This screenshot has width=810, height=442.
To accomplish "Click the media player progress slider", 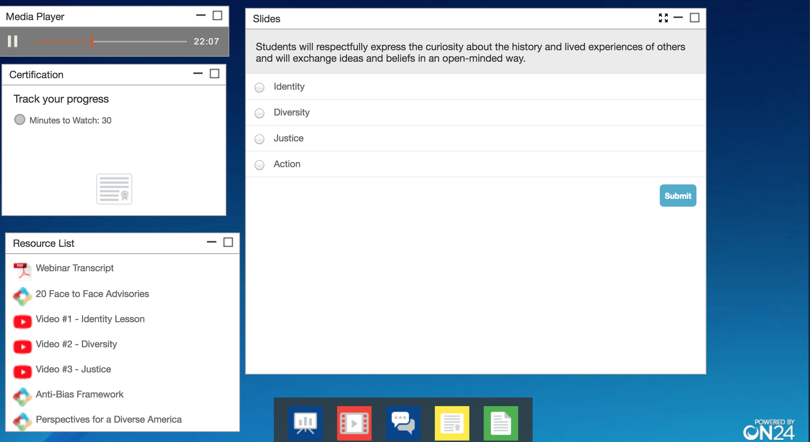I will coord(111,41).
